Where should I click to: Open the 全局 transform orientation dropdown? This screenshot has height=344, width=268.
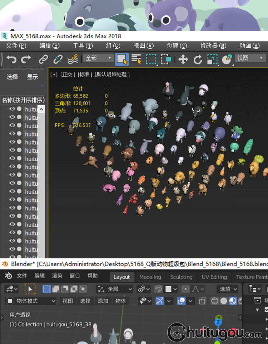tap(115, 289)
